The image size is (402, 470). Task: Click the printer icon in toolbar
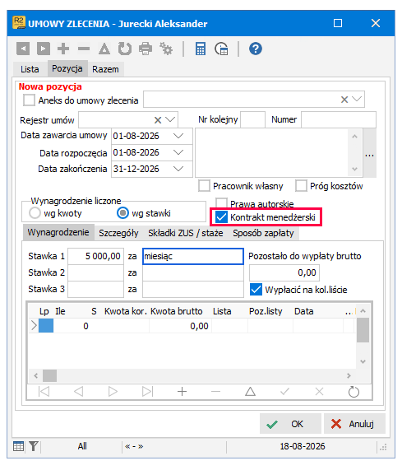146,49
